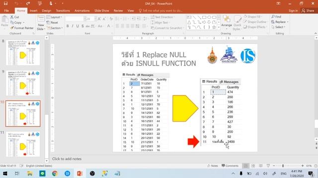Click the Format Painter tool
318x178 pixels.
(22, 28)
